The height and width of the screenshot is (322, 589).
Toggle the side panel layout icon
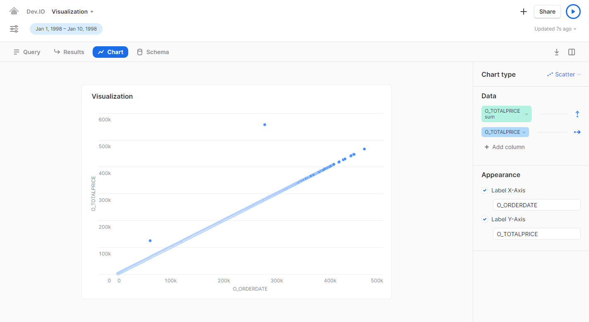pos(572,52)
